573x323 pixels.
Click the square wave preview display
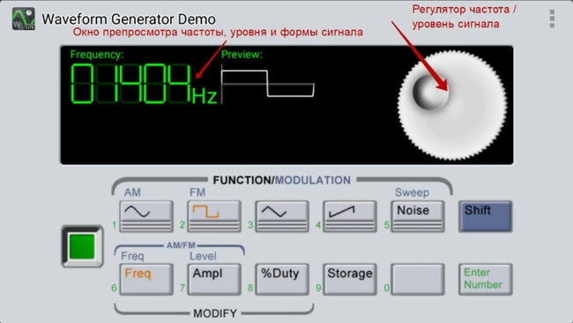pos(267,84)
